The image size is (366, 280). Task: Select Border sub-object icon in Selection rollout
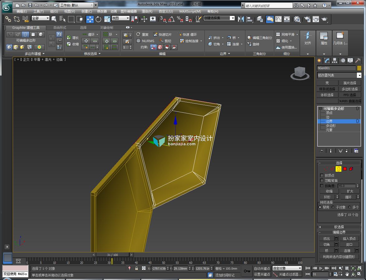(x=339, y=169)
